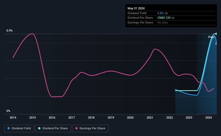
Task: Click the CN¥0.120 dividend per share value
Action: coord(164,18)
